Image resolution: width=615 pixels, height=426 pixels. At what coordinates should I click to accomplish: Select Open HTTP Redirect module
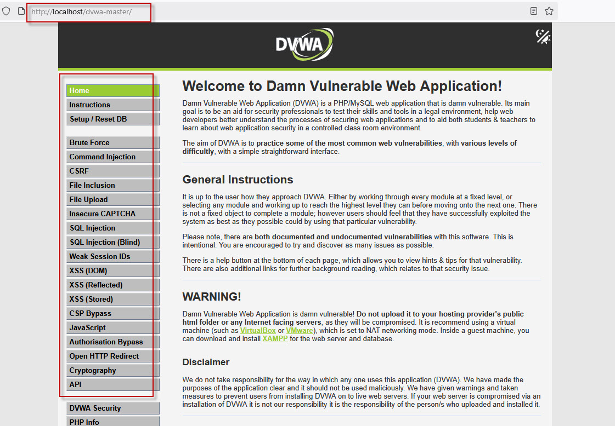click(113, 356)
